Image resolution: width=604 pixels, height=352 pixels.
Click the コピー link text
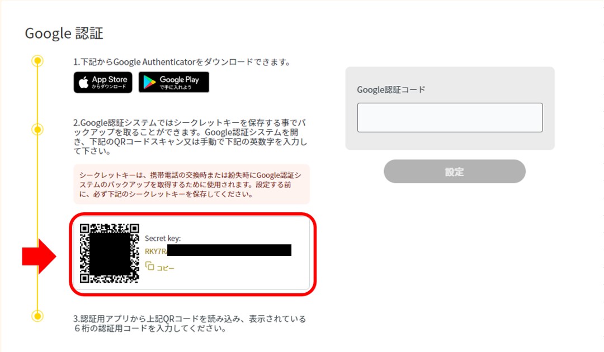pyautogui.click(x=165, y=268)
